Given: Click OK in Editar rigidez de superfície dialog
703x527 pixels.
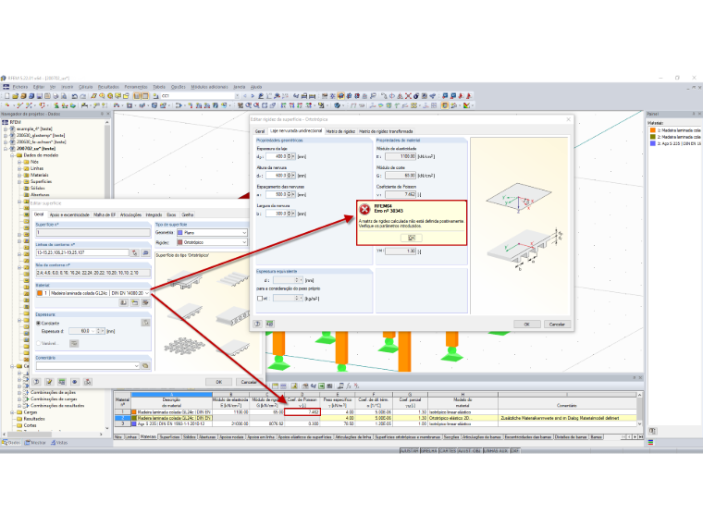Looking at the screenshot, I should pos(527,324).
